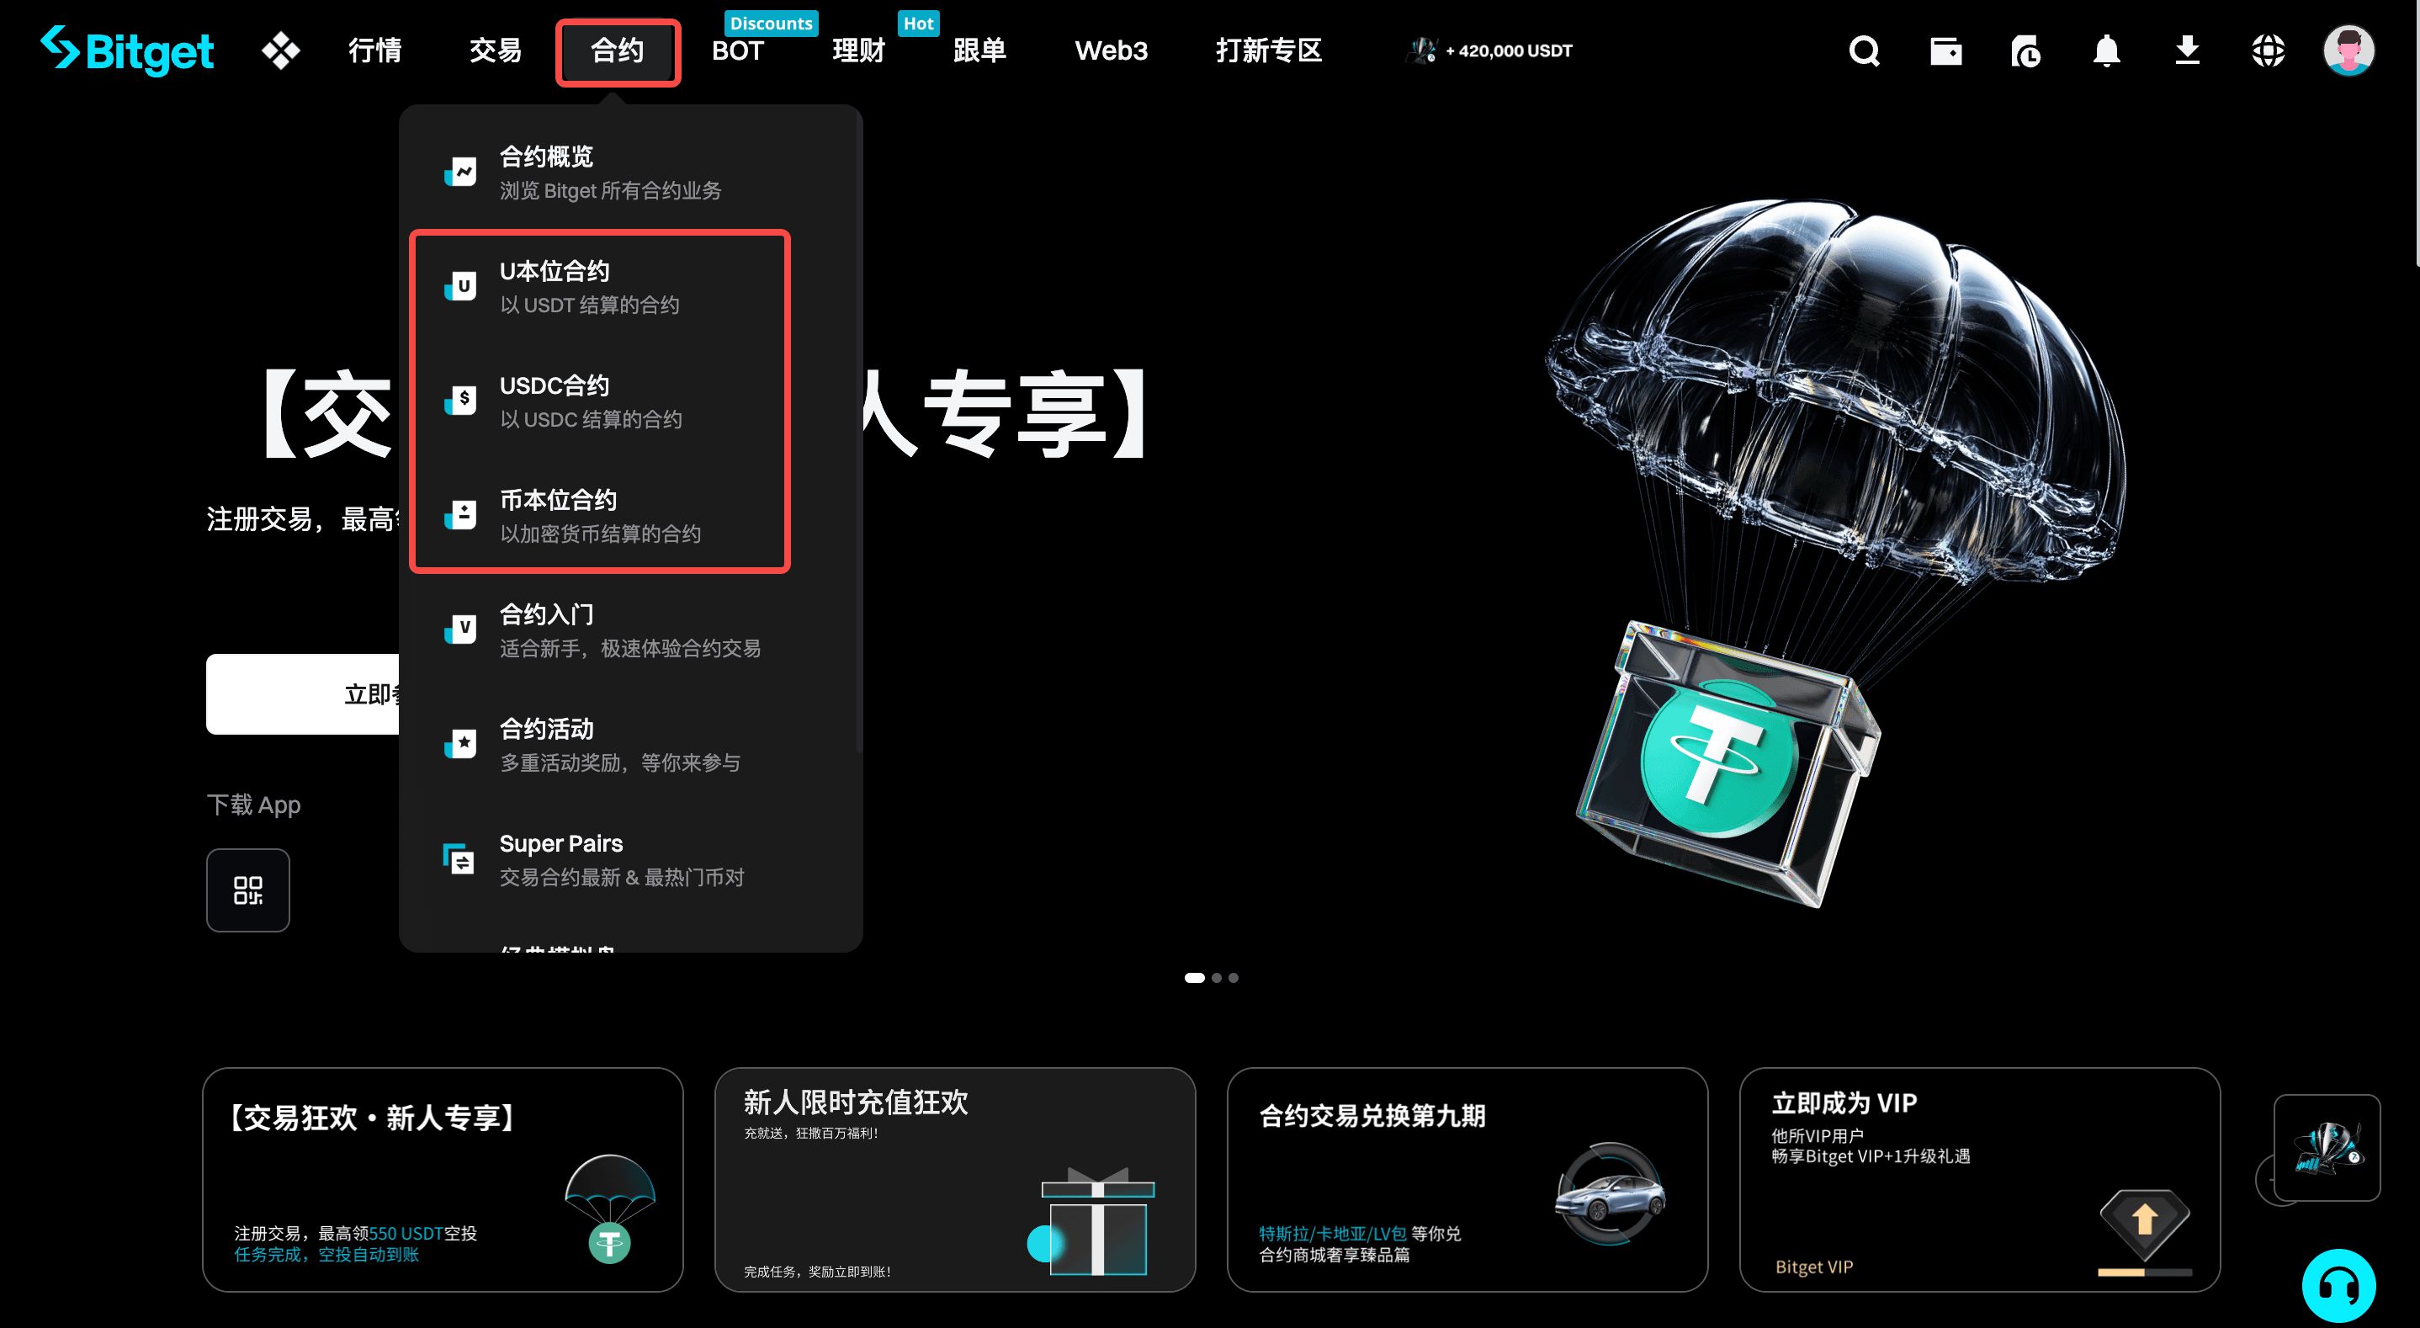Select the 行情 menu item
Image resolution: width=2420 pixels, height=1328 pixels.
coord(374,51)
